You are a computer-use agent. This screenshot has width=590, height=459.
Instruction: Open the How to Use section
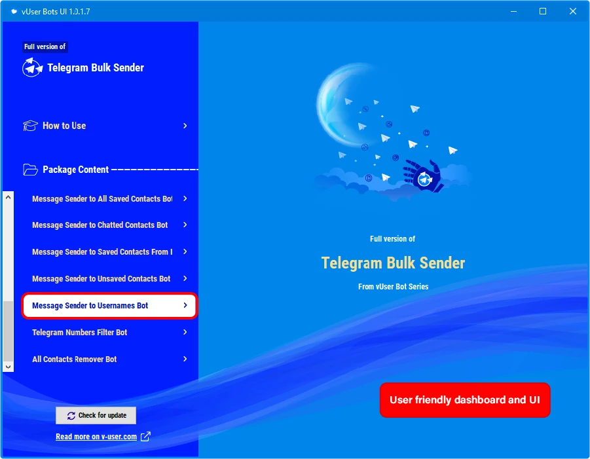coord(105,126)
